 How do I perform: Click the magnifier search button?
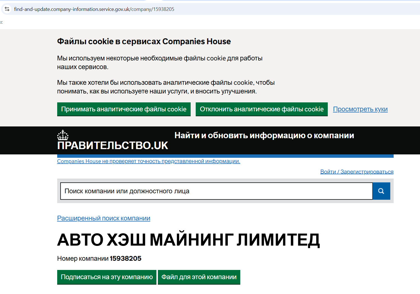381,191
